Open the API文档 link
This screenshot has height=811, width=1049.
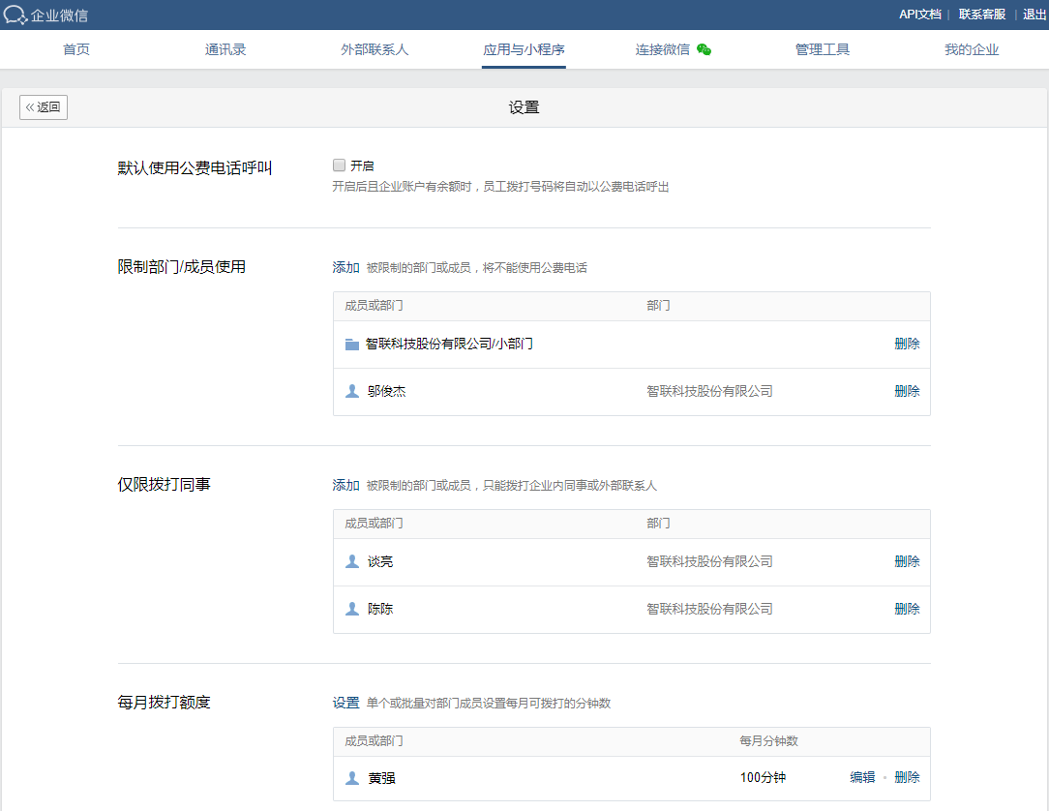click(x=919, y=15)
